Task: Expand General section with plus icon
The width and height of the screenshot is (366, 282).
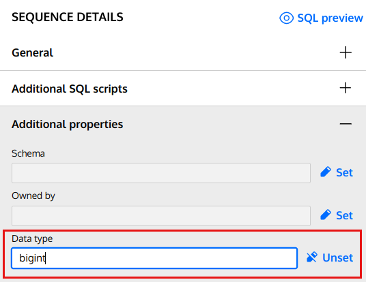Action: tap(346, 52)
